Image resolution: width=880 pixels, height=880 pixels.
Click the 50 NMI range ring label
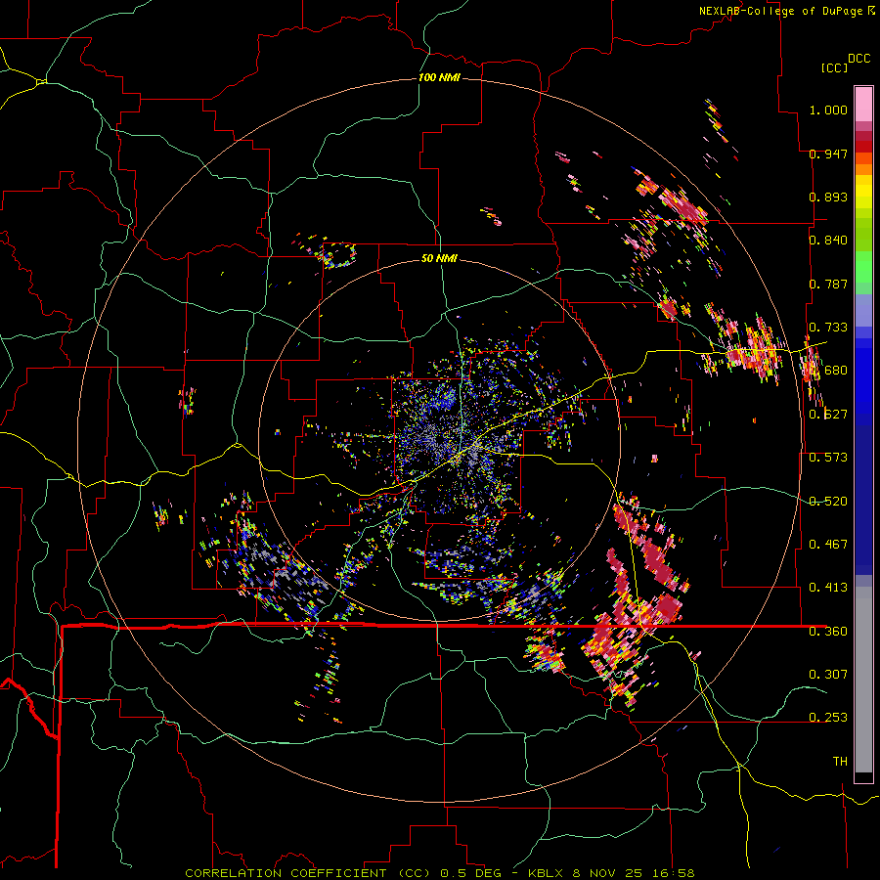[439, 258]
